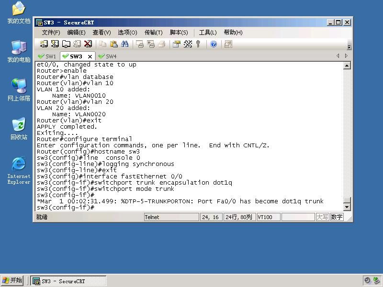This screenshot has height=287, width=383.
Task: Click the Print Selection toolbar icon
Action: tap(151, 44)
